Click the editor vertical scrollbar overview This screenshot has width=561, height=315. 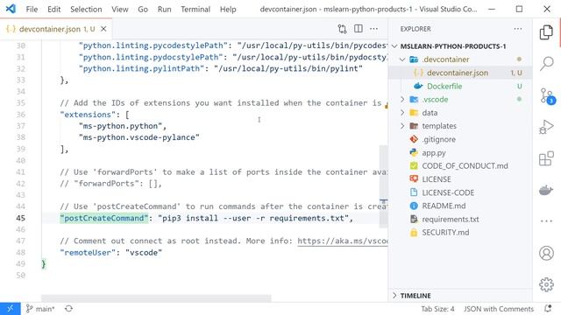tap(384, 185)
